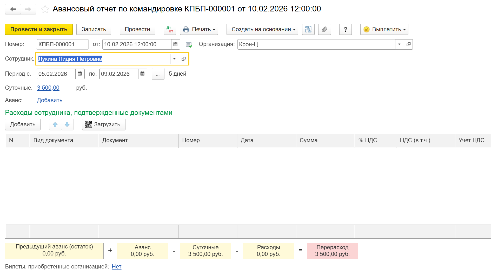Add document to favorites with star icon
The height and width of the screenshot is (276, 491).
[45, 9]
